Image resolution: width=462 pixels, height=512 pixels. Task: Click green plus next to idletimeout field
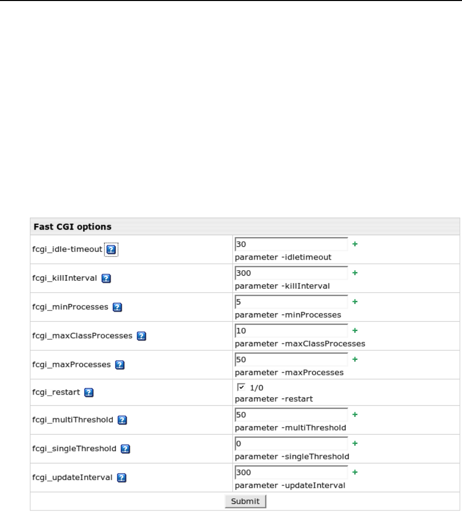[x=355, y=244]
